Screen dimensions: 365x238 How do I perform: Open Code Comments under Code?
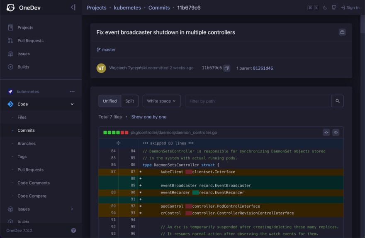[34, 183]
